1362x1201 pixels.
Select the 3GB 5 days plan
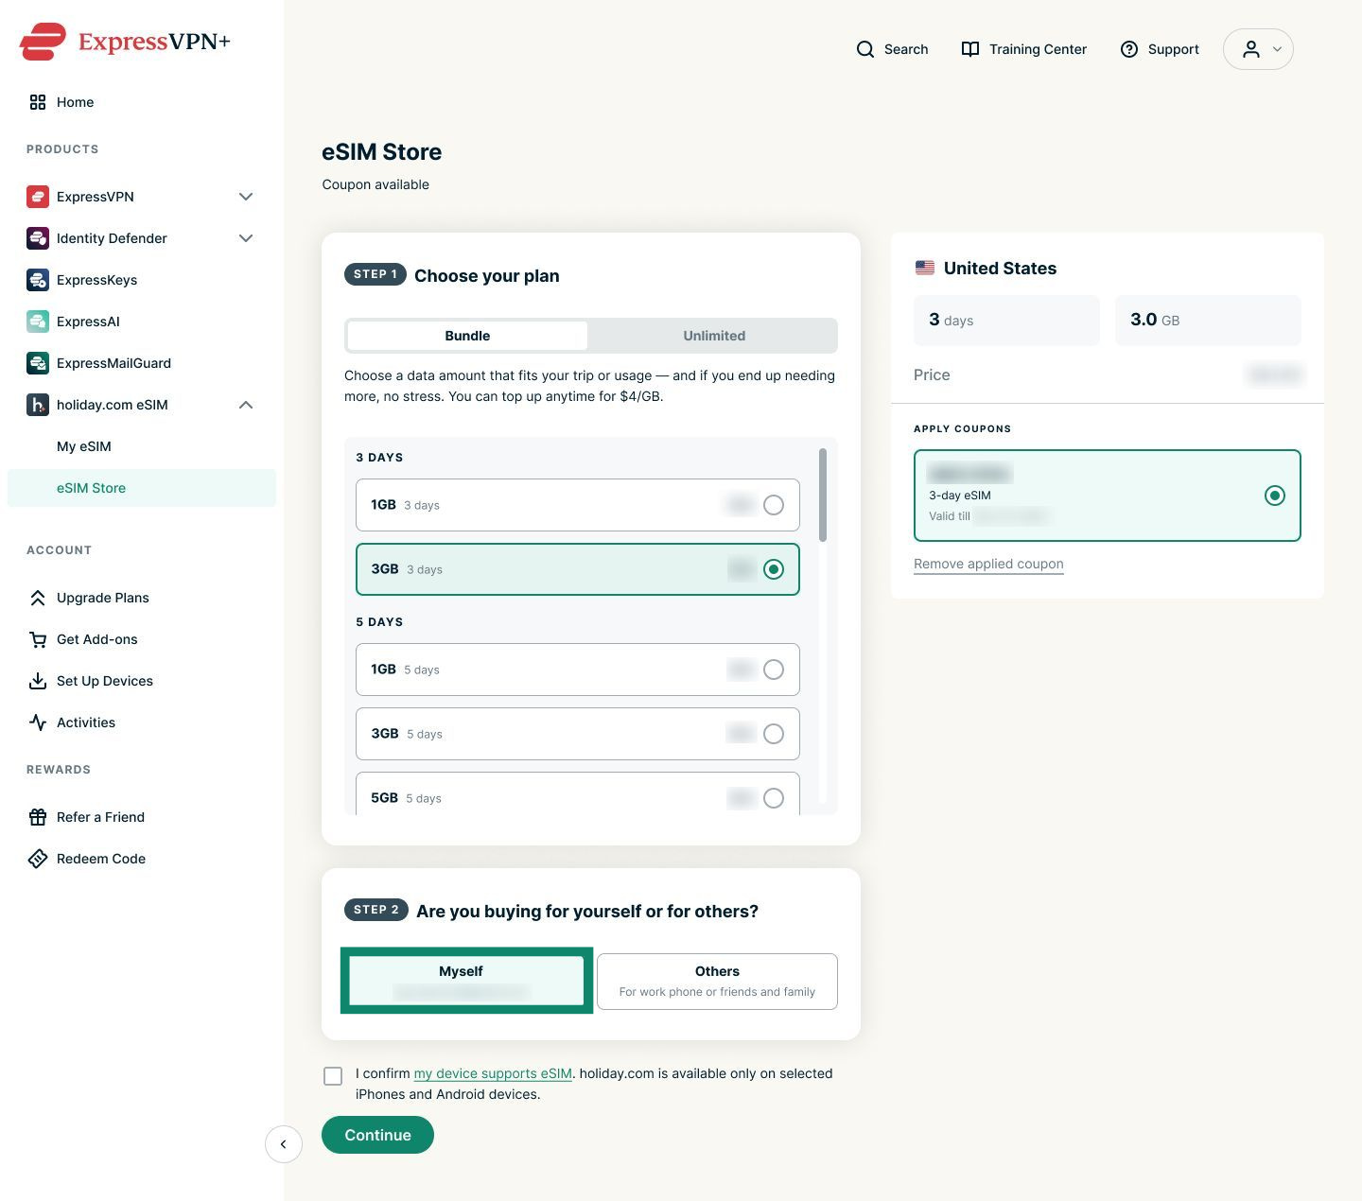578,734
